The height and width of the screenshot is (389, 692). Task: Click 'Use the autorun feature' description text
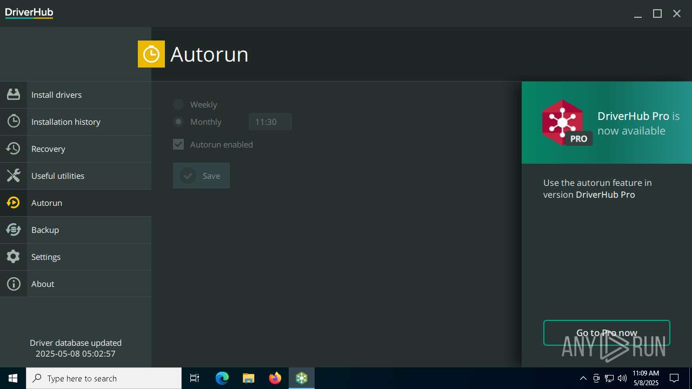click(597, 189)
